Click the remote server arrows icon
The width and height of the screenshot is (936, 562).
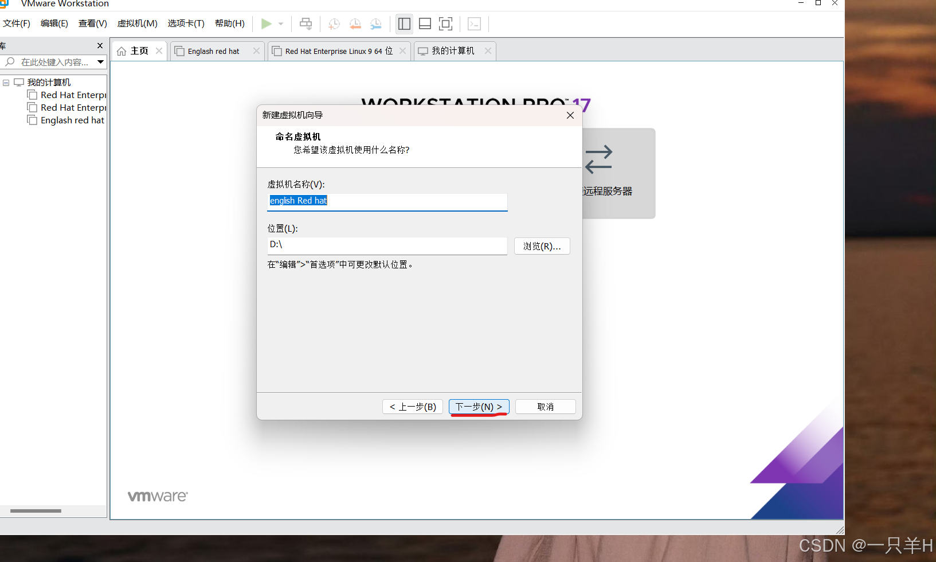coord(599,159)
